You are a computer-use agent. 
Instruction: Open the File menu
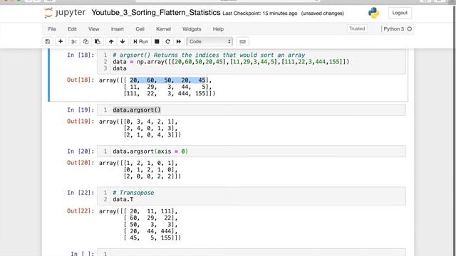pyautogui.click(x=52, y=29)
